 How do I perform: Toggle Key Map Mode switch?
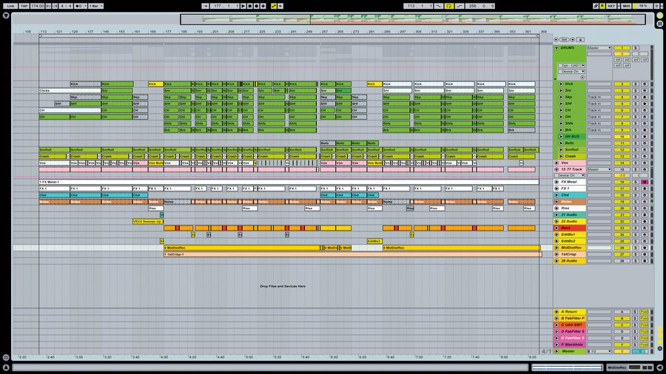611,5
